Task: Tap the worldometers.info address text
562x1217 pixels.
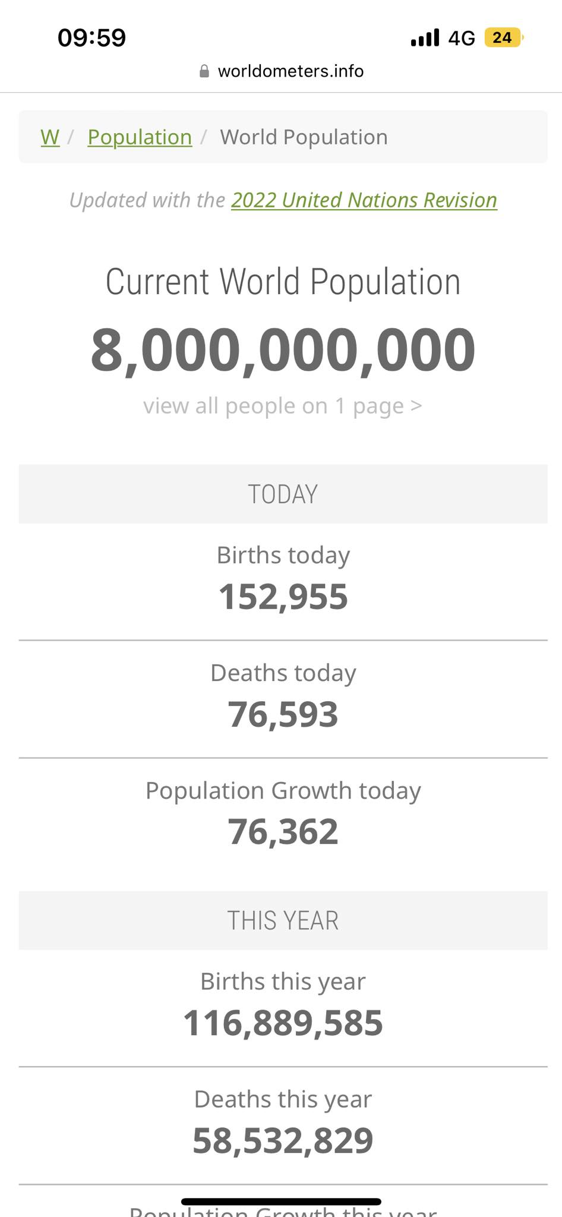Action: (x=291, y=71)
